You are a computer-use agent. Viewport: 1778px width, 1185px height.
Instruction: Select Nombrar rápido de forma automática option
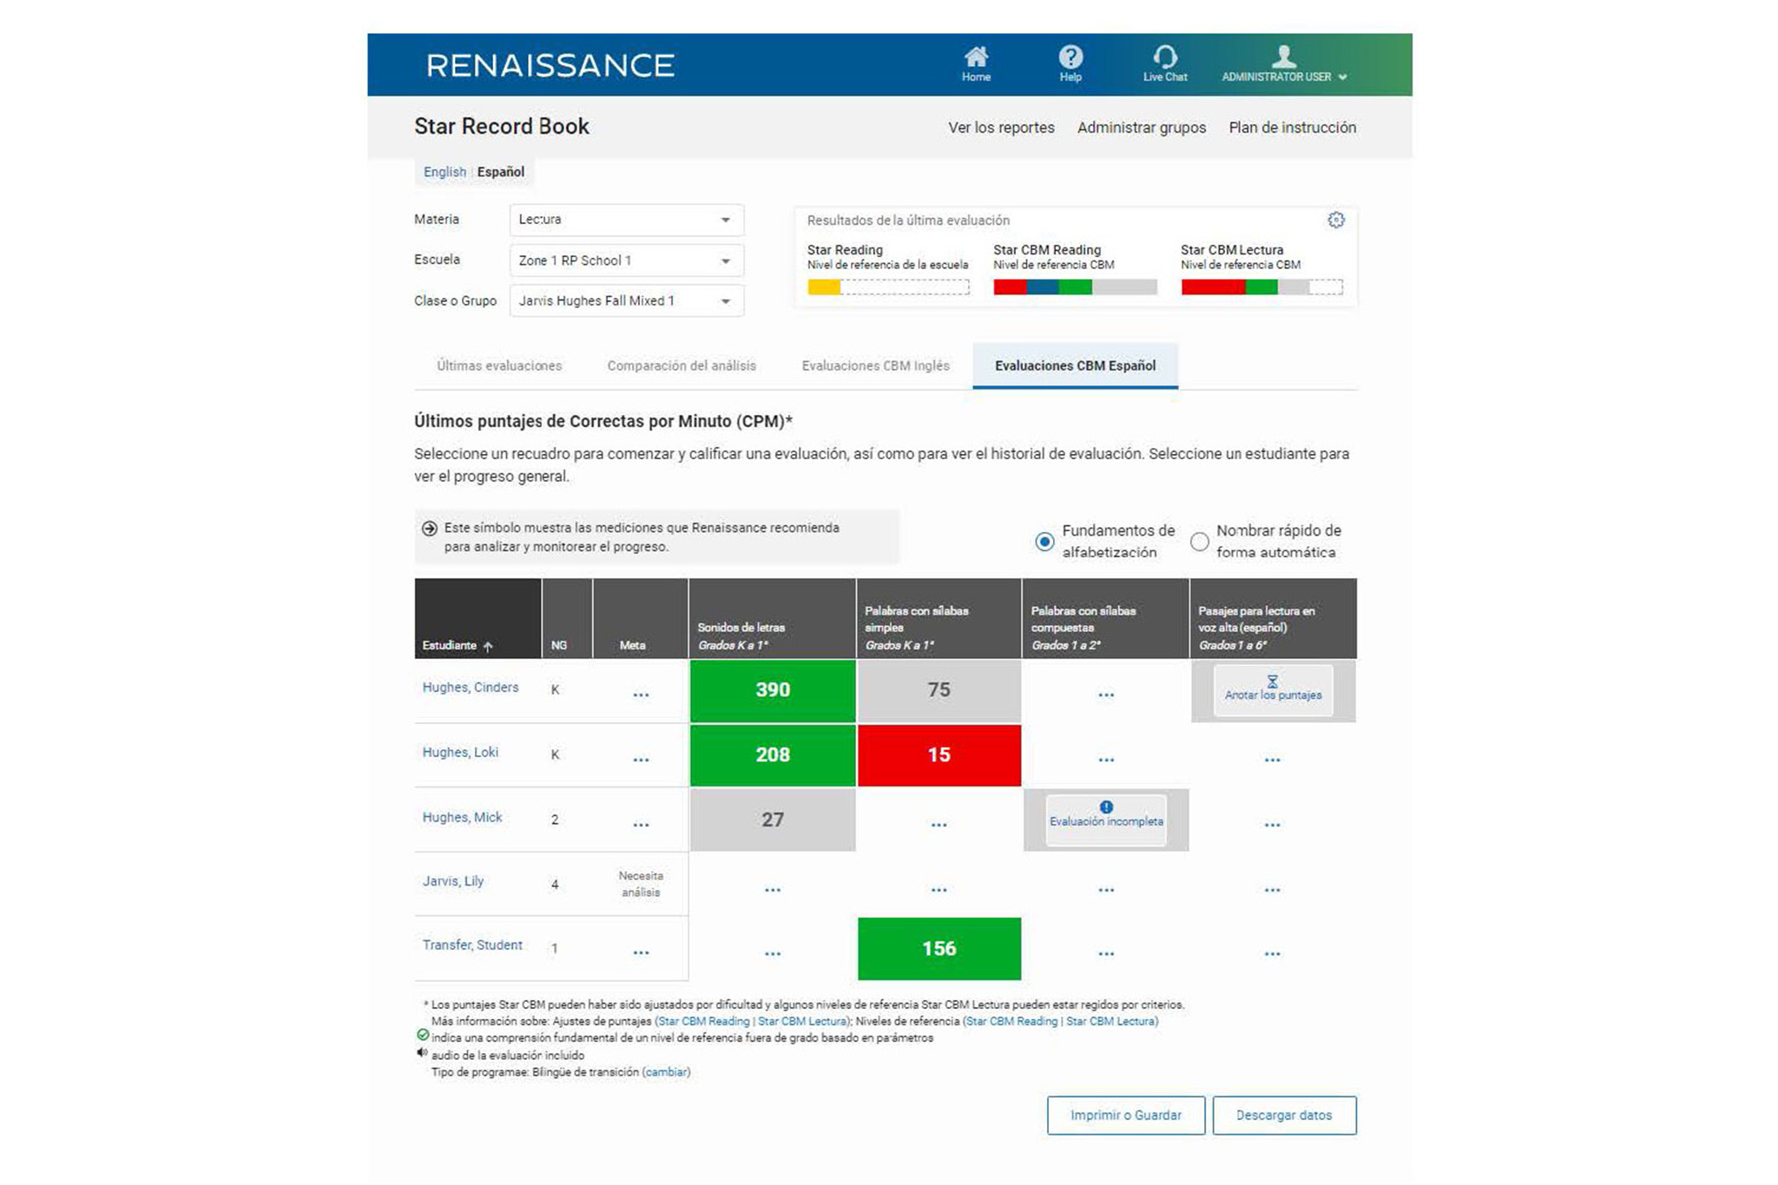coord(1200,542)
